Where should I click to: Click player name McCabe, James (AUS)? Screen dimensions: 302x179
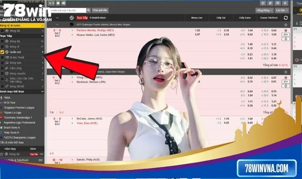click(x=89, y=119)
